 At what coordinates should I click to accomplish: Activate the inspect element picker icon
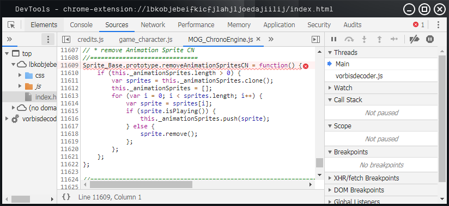tap(11, 25)
